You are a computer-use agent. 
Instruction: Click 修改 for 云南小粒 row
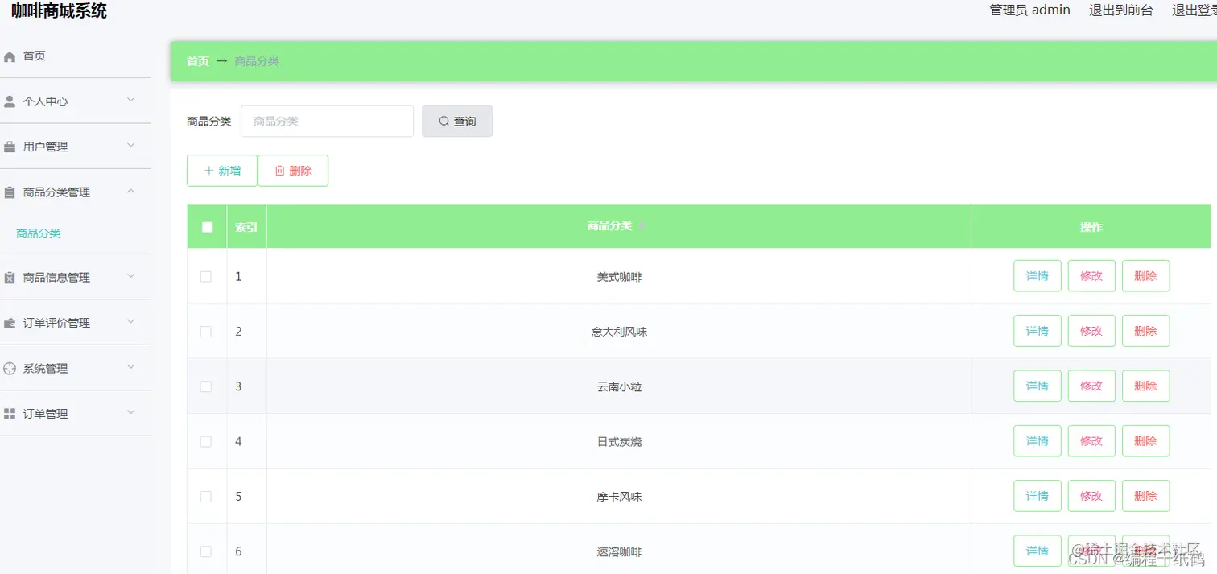[x=1091, y=386]
